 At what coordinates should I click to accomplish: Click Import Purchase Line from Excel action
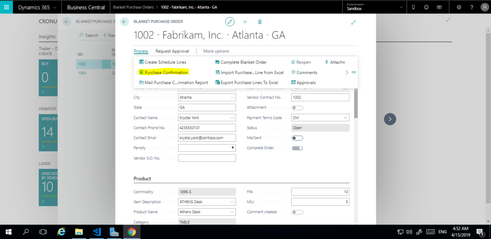point(249,72)
